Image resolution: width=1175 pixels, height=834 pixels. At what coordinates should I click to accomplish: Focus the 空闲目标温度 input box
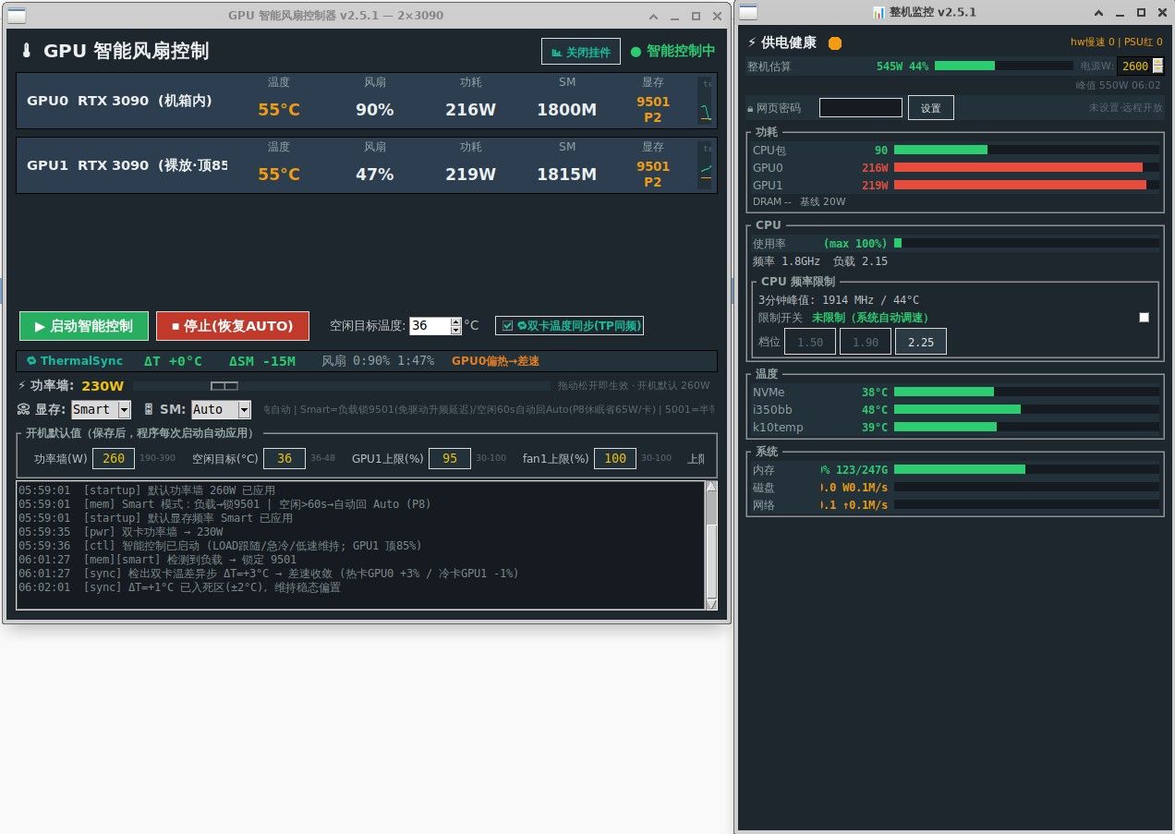click(430, 326)
